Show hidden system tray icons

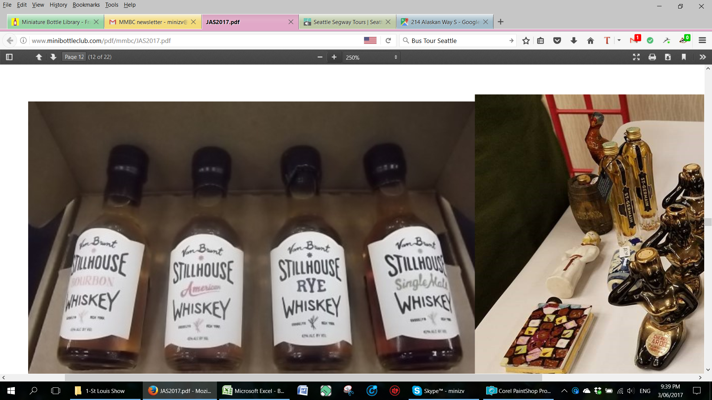pos(564,391)
